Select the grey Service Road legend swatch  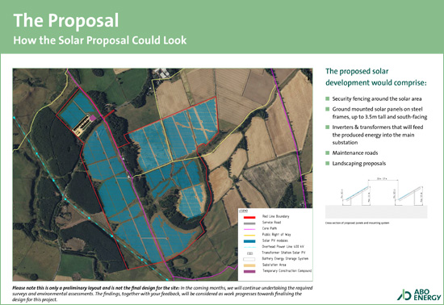click(249, 224)
